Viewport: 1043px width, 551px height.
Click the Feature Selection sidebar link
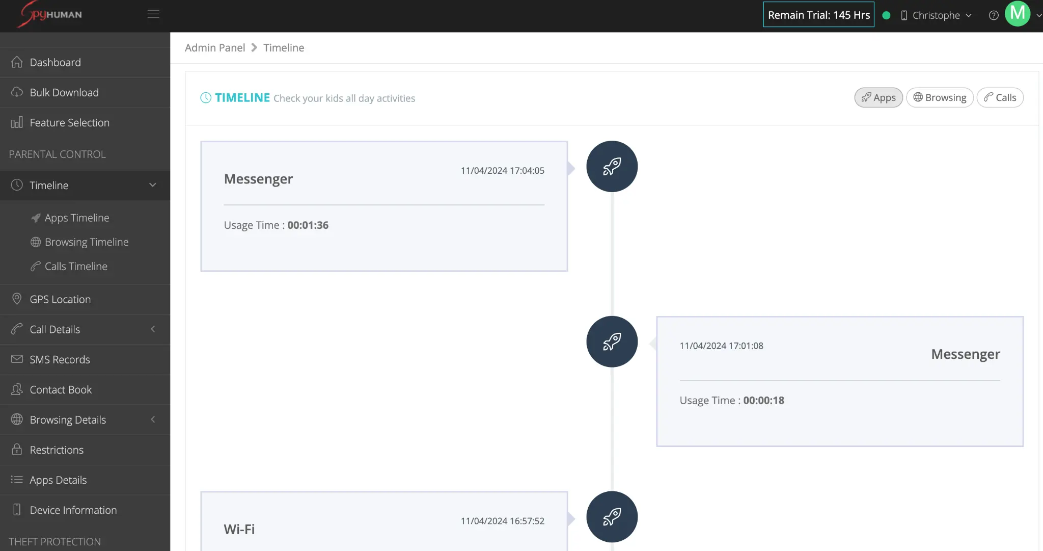(69, 122)
